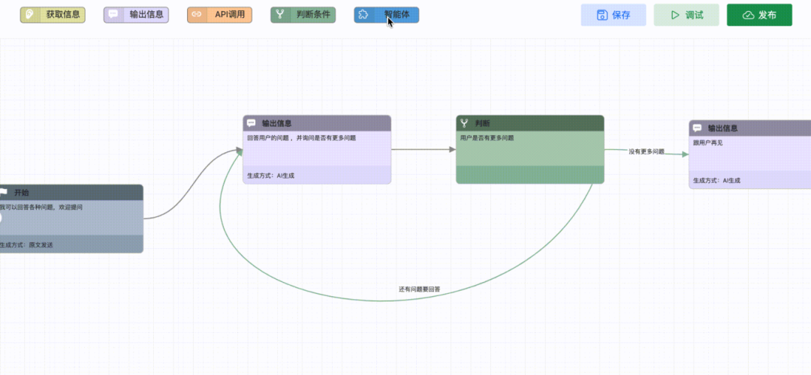Click the 获取信息 node icon

tap(29, 14)
